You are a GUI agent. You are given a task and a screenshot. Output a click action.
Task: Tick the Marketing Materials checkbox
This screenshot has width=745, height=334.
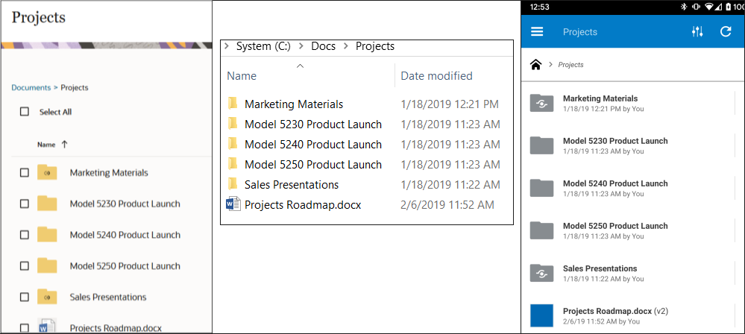pos(25,172)
